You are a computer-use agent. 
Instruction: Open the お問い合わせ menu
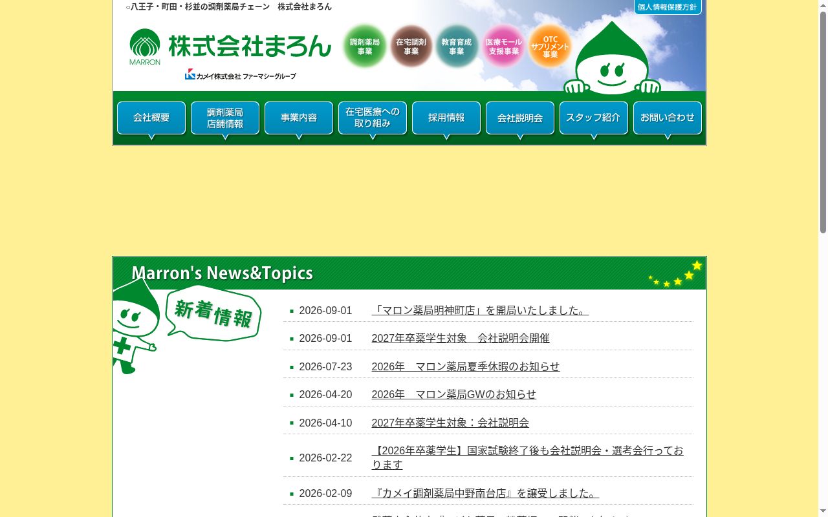coord(668,118)
